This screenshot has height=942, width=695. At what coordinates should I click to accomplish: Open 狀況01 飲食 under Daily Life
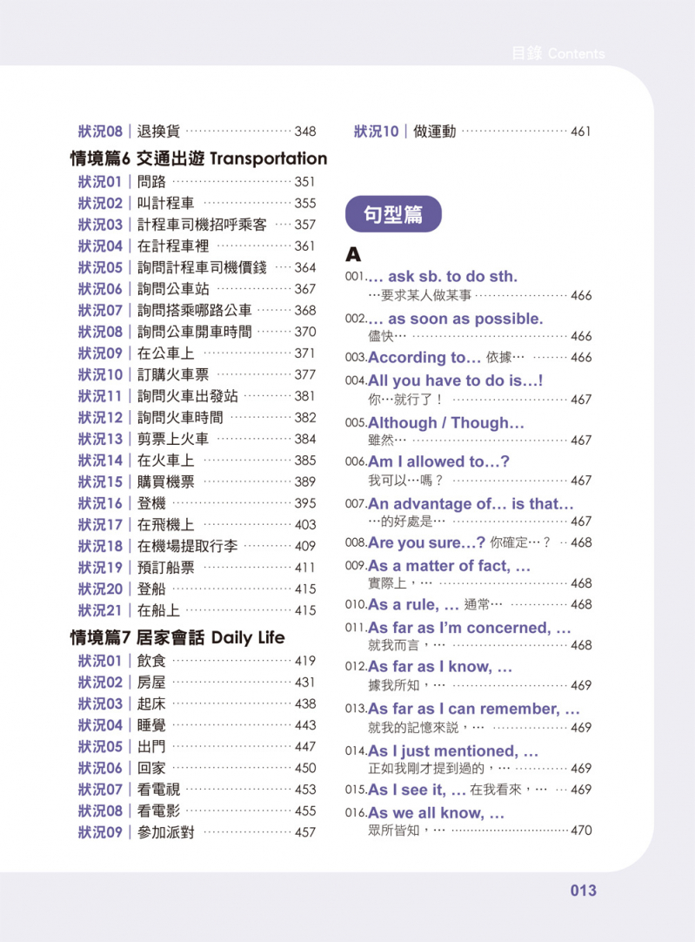pyautogui.click(x=196, y=661)
